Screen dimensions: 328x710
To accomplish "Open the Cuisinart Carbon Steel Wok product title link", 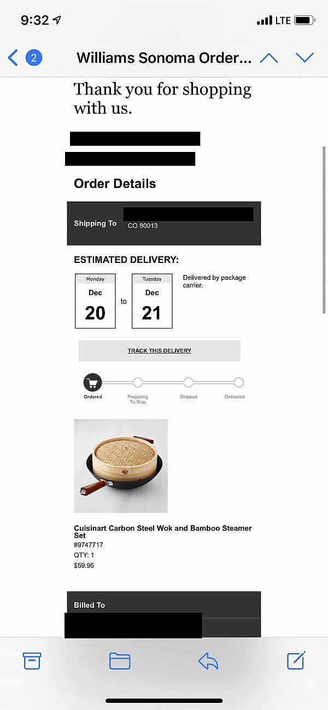I will (x=162, y=531).
